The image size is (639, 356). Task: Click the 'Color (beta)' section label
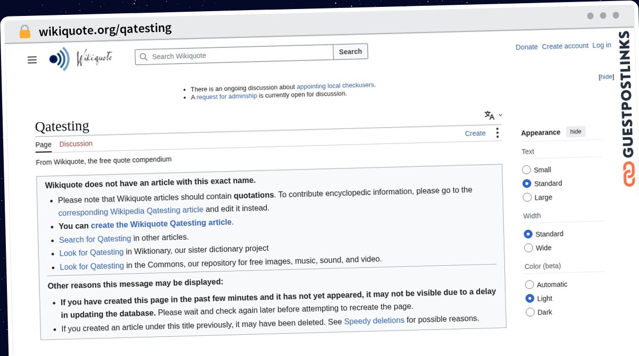[x=543, y=266]
